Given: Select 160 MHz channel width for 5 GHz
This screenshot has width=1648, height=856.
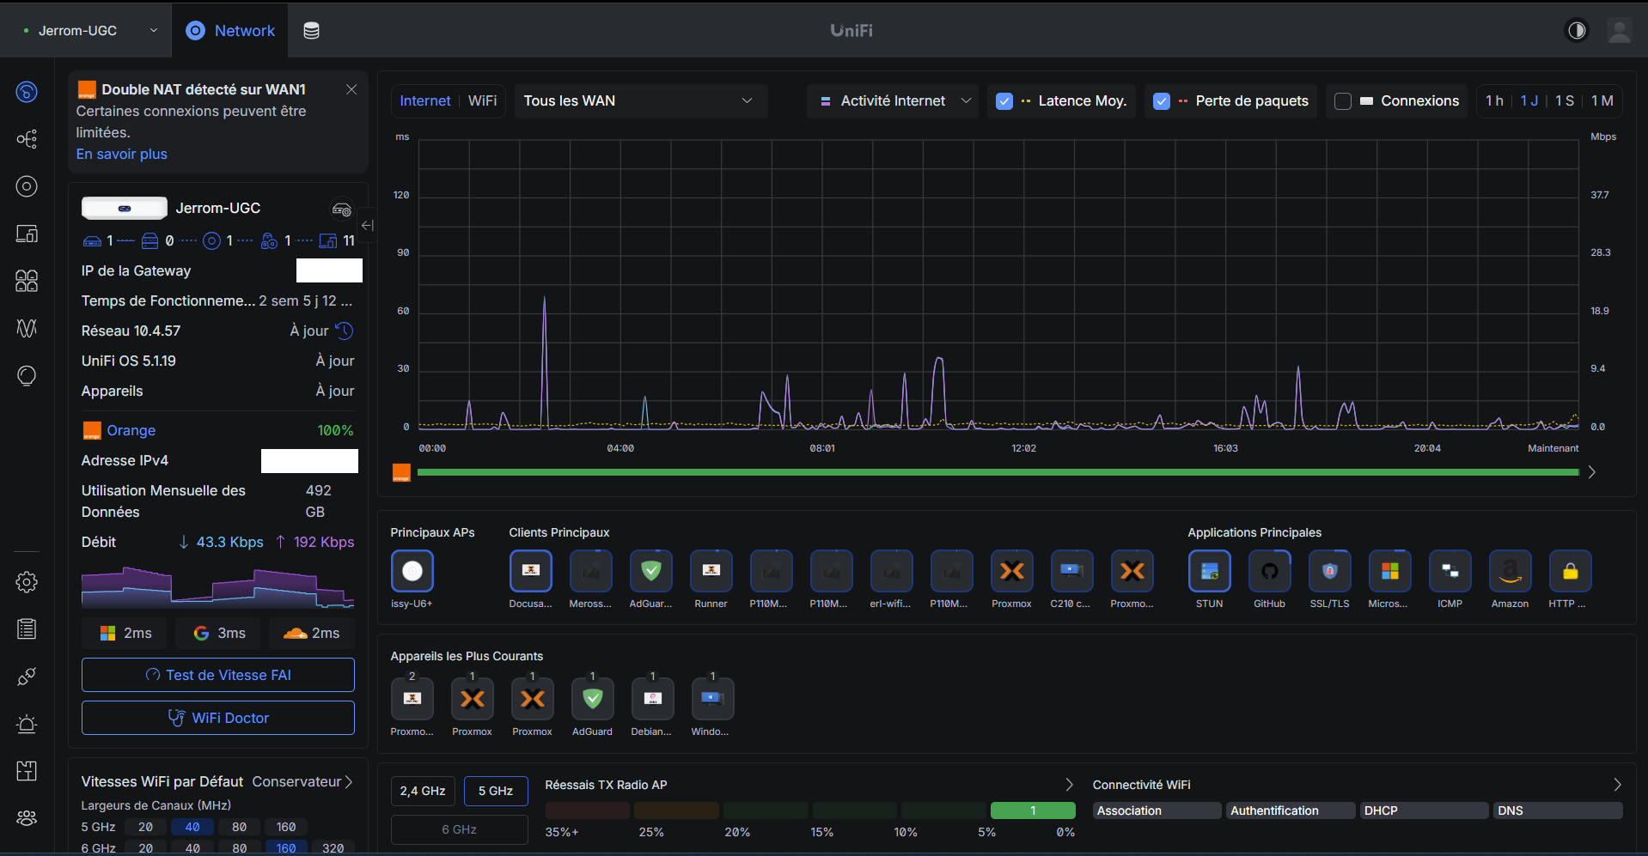Looking at the screenshot, I should 286,827.
